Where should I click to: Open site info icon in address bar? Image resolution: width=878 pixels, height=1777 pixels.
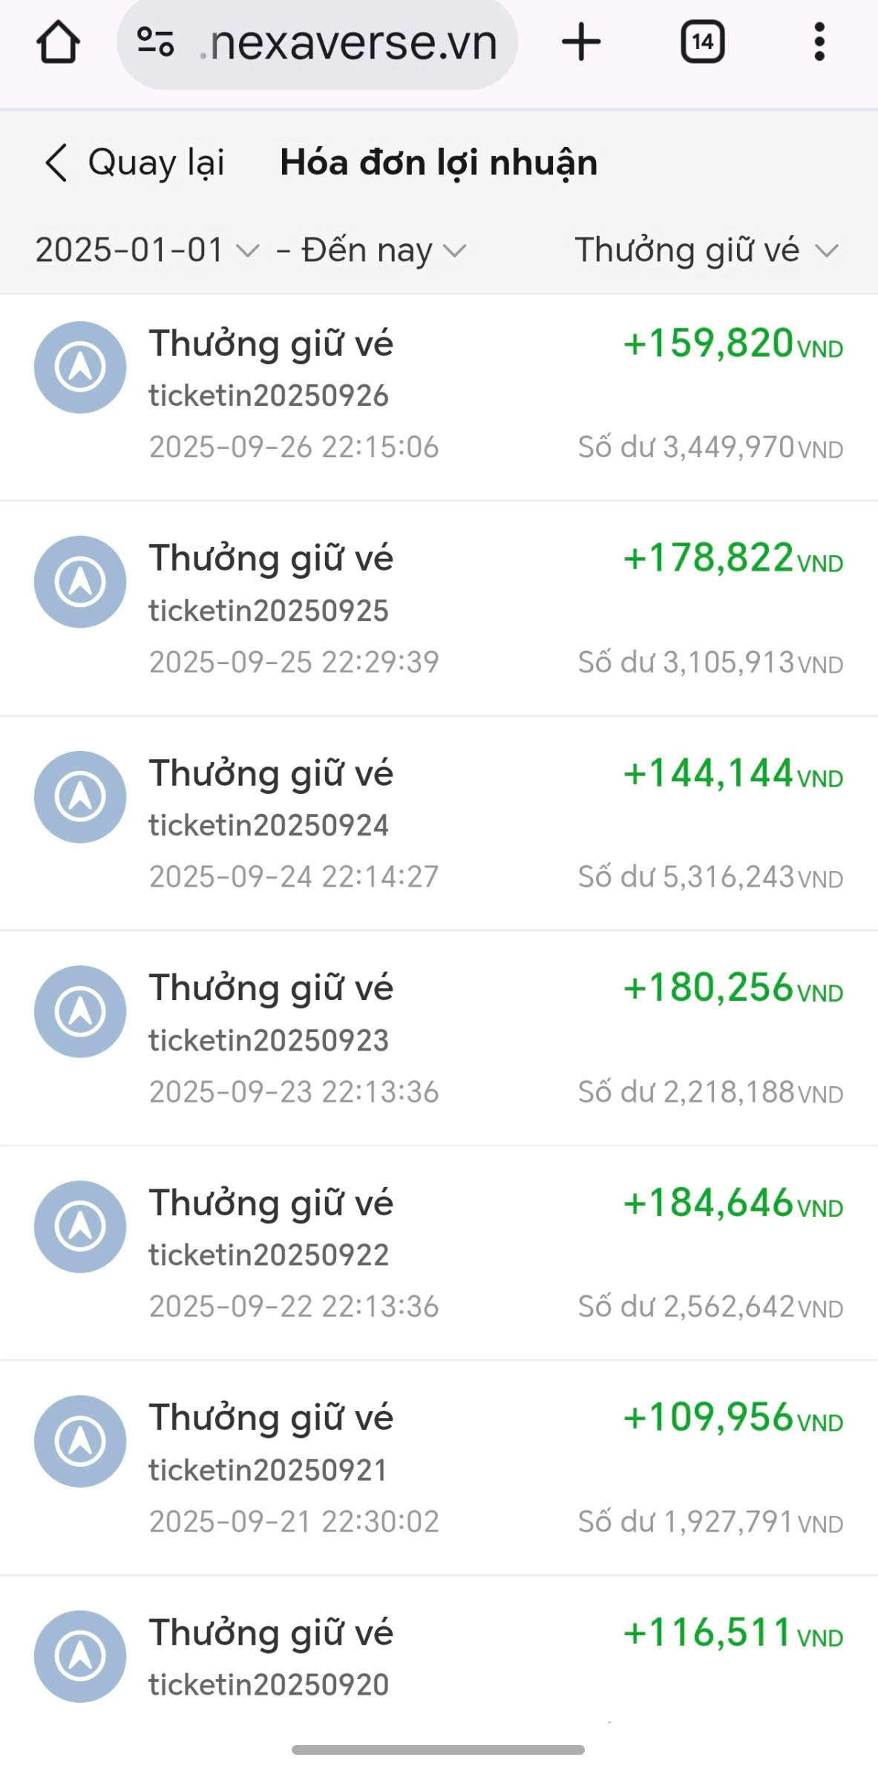click(156, 42)
